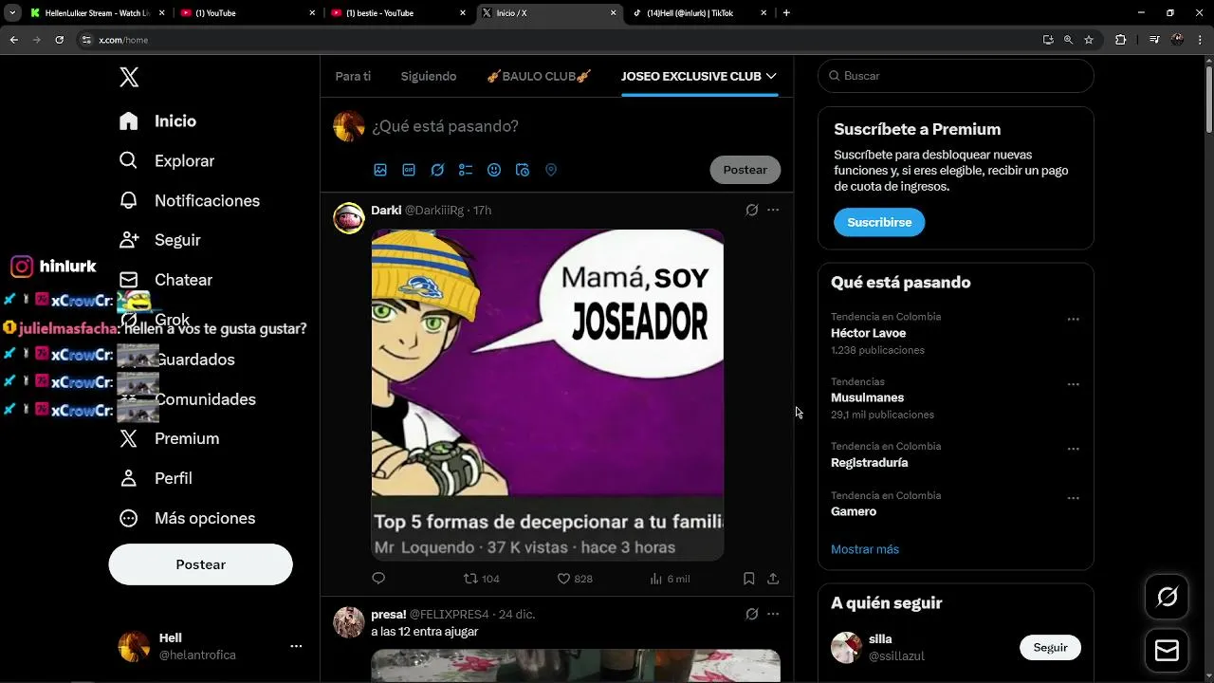Click the x.com/home address bar
This screenshot has width=1214, height=683.
[x=560, y=40]
